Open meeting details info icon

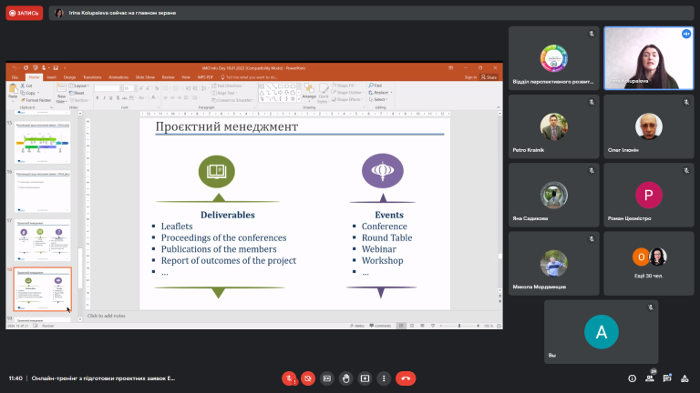pyautogui.click(x=633, y=378)
